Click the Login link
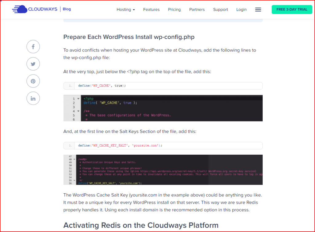The width and height of the screenshot is (315, 232). 241,10
